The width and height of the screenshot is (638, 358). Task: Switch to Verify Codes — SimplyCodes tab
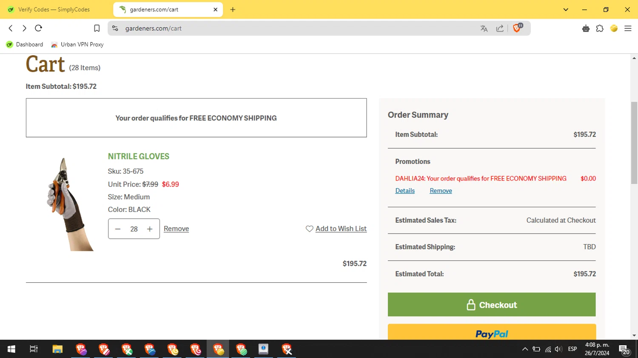pos(54,9)
